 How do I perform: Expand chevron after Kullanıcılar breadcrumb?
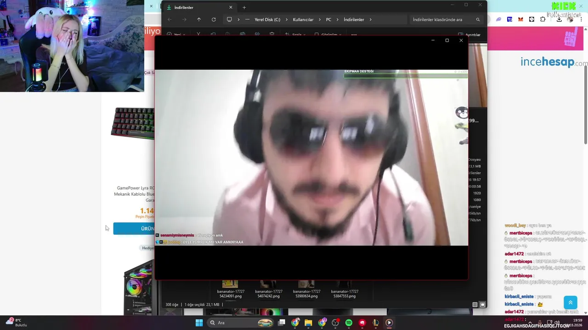(x=319, y=20)
